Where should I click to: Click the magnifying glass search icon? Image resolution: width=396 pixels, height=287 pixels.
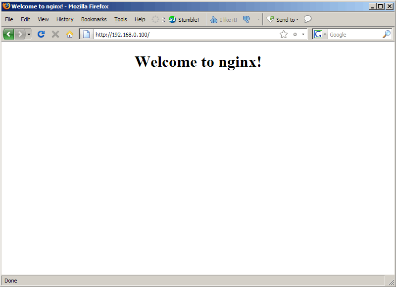tap(387, 34)
